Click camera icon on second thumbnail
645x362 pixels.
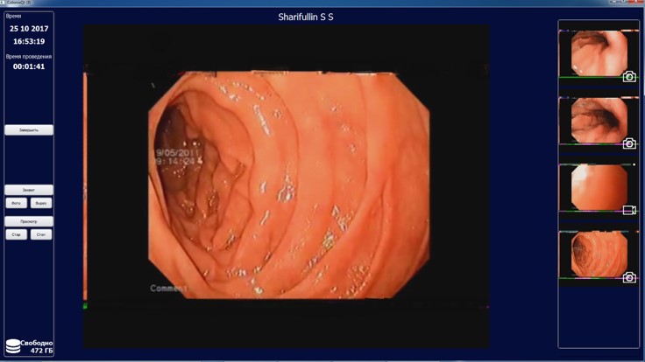tap(628, 143)
